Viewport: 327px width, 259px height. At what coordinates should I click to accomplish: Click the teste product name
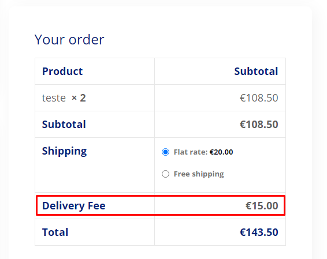[x=54, y=98]
